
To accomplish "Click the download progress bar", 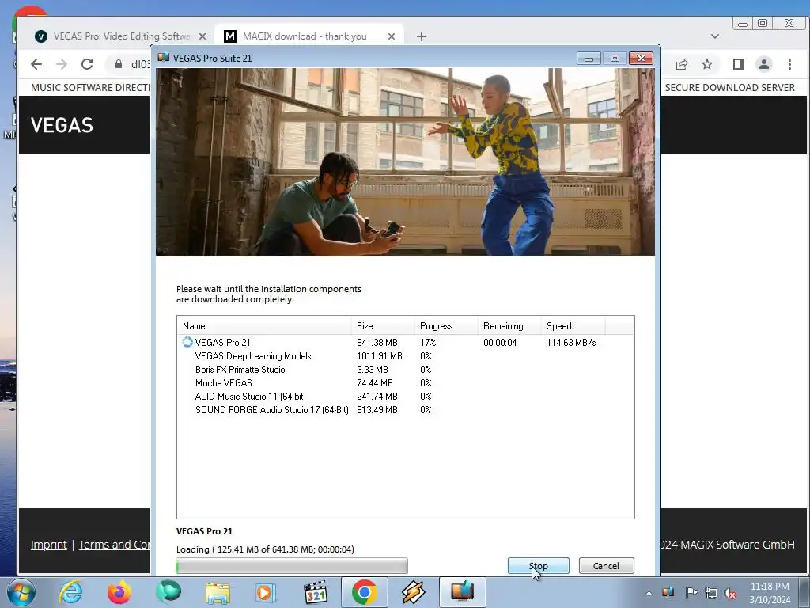I will point(292,565).
